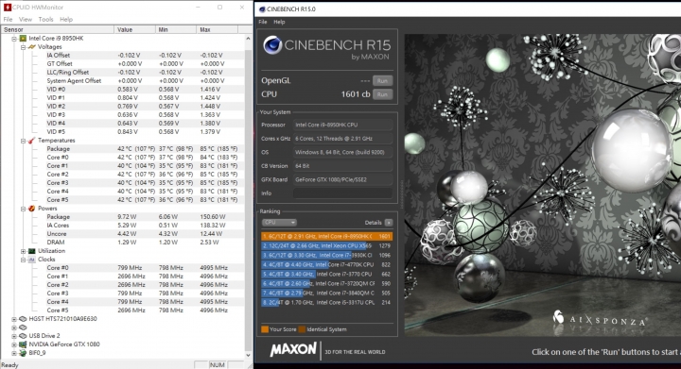Click the Powers flame icon
This screenshot has height=369, width=681.
point(32,209)
